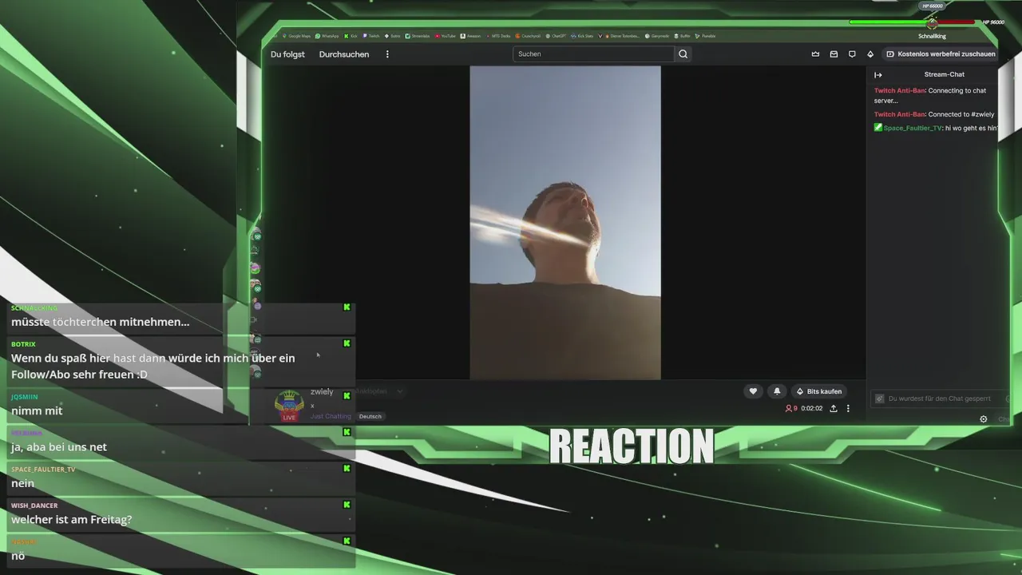The width and height of the screenshot is (1022, 575).
Task: Click the vertical stream video player
Action: tap(565, 223)
